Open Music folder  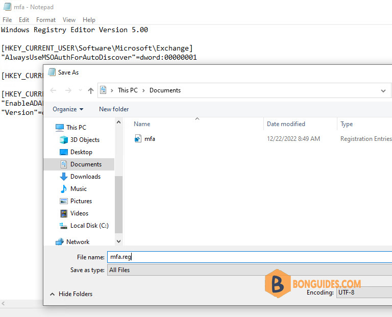(x=79, y=189)
